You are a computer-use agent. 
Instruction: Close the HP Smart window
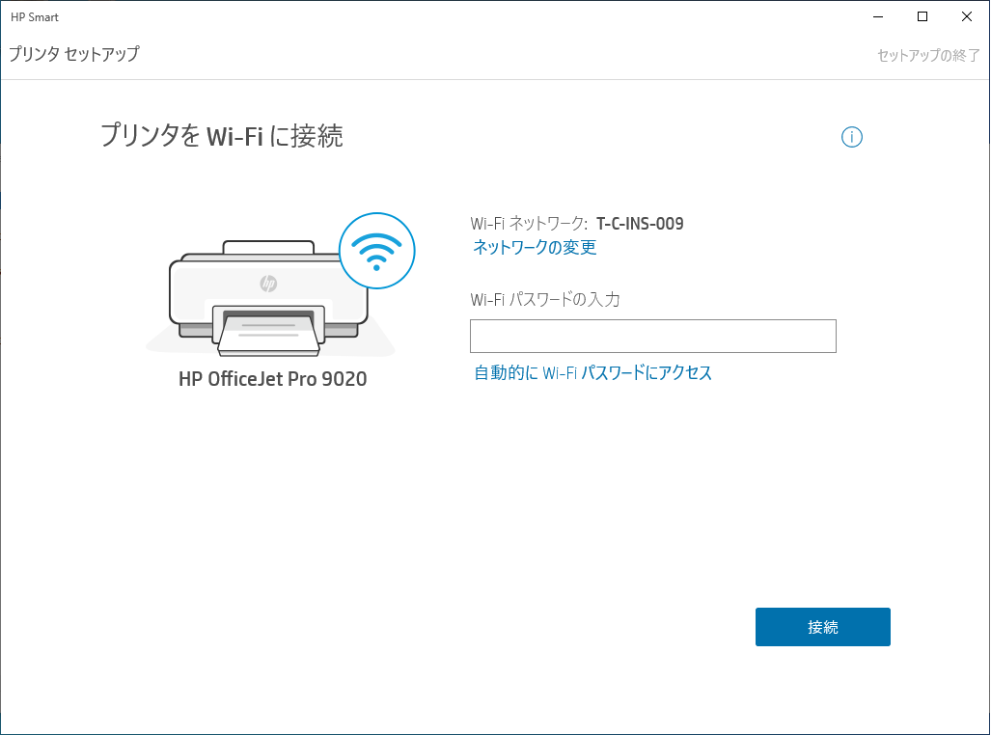point(967,16)
